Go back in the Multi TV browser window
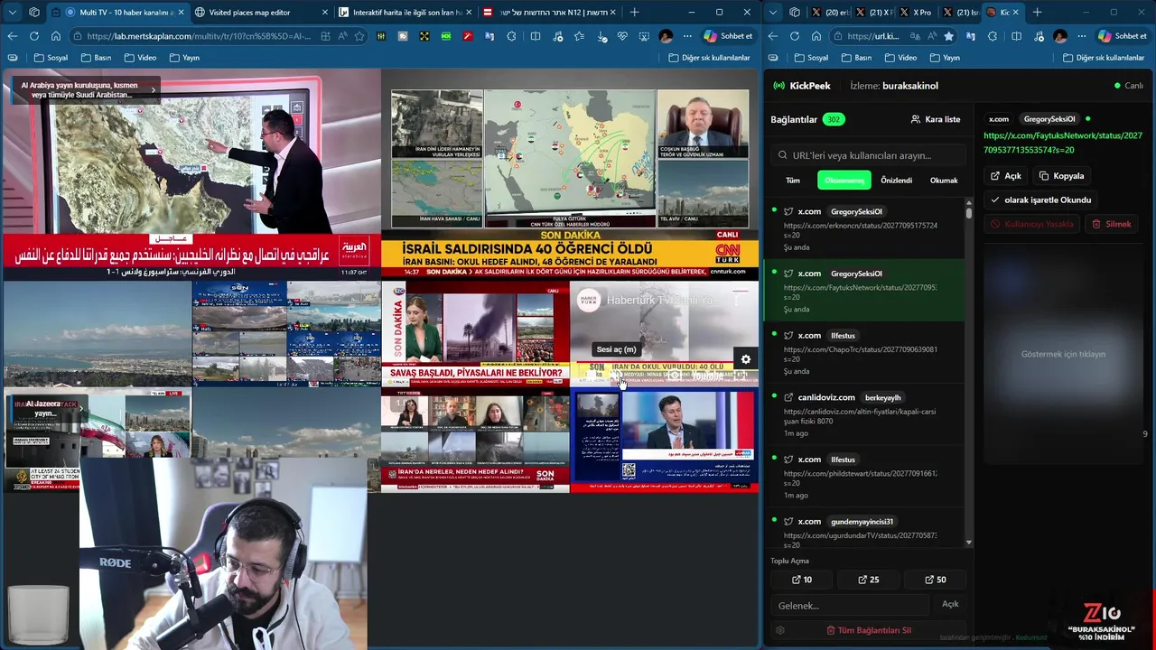1156x650 pixels. tap(12, 36)
